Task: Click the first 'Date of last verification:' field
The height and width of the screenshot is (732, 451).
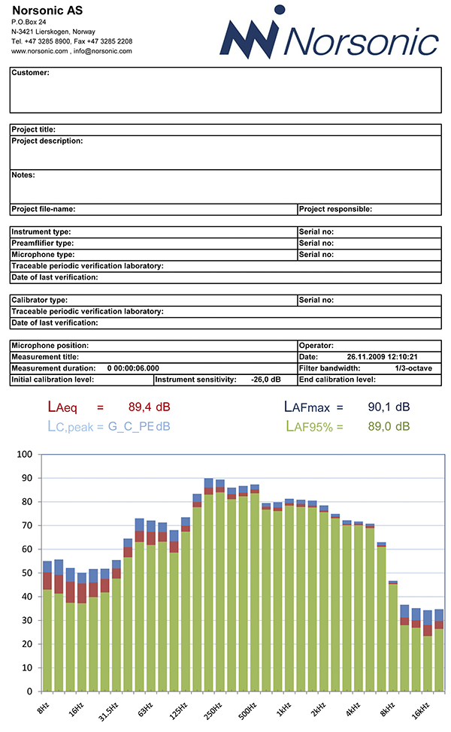Action: click(225, 278)
